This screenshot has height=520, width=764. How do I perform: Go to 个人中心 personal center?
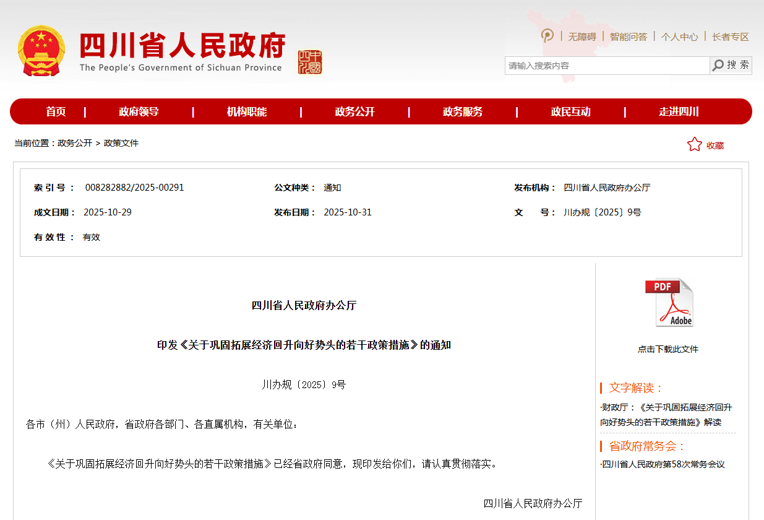click(x=679, y=37)
